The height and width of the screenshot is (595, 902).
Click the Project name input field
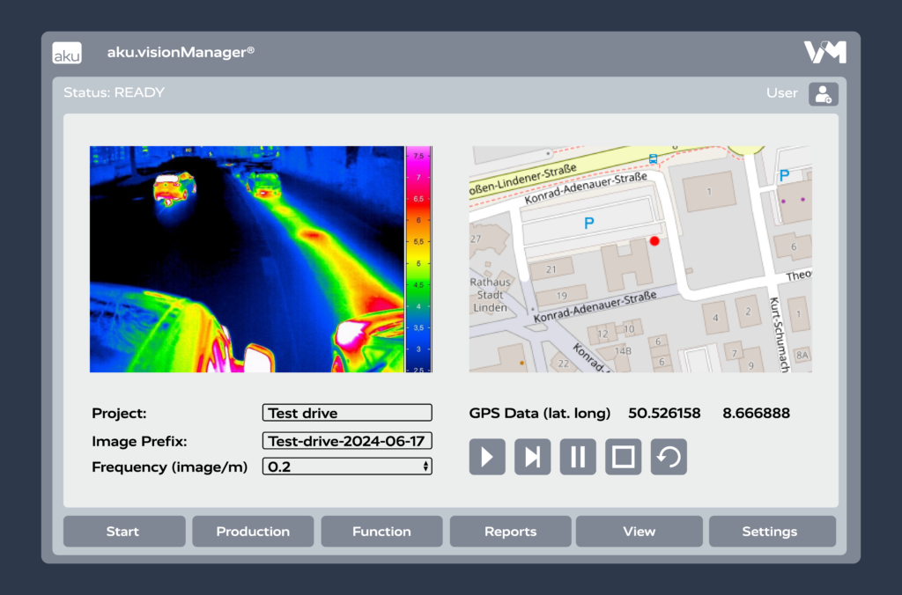pyautogui.click(x=347, y=413)
